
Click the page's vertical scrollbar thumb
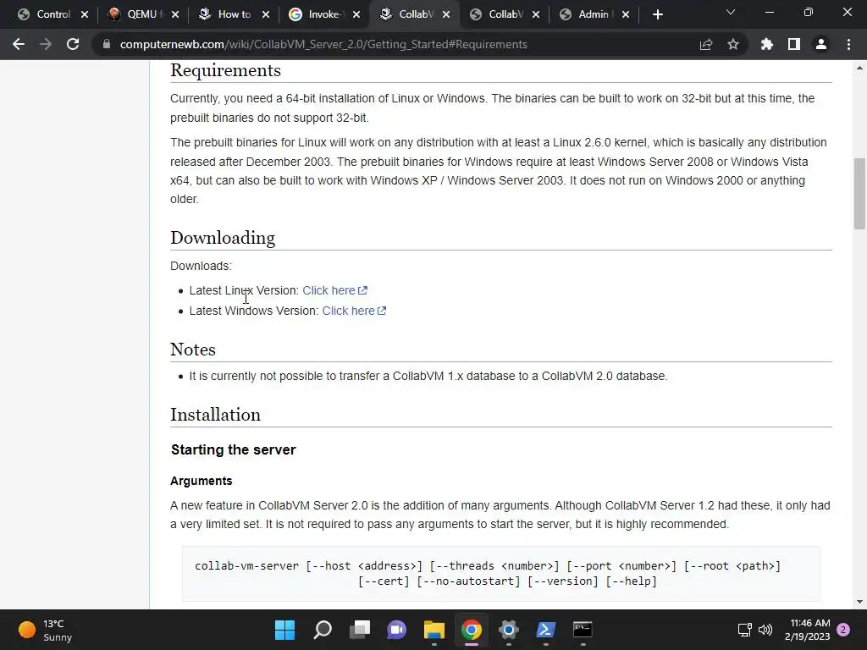tap(859, 194)
